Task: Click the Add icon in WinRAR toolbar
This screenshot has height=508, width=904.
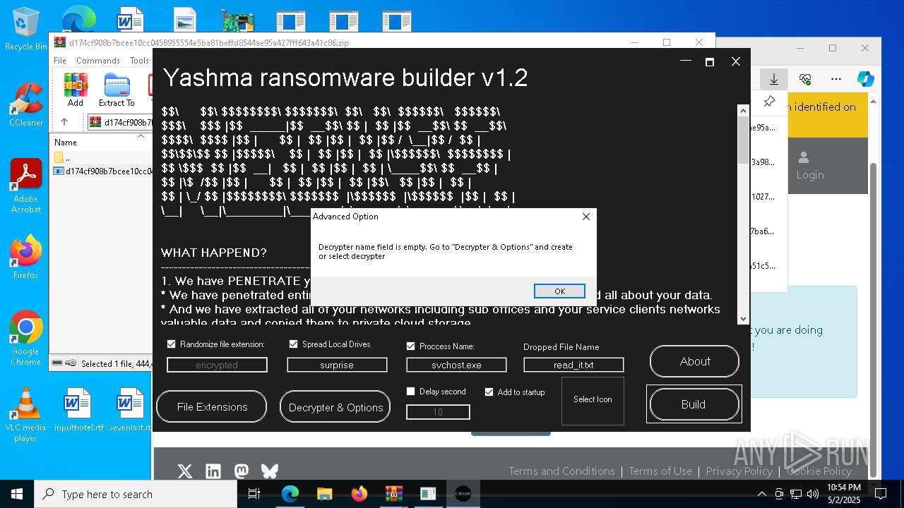Action: click(76, 90)
